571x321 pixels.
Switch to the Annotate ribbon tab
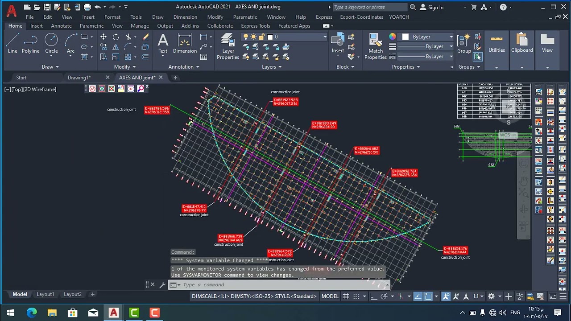(61, 26)
